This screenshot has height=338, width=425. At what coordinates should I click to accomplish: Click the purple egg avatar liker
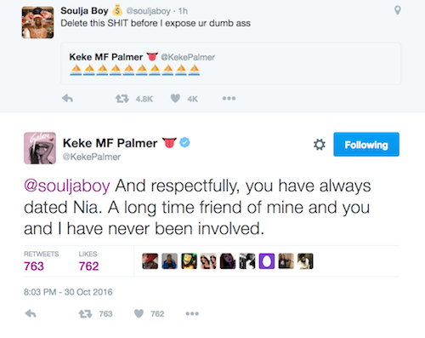(267, 261)
